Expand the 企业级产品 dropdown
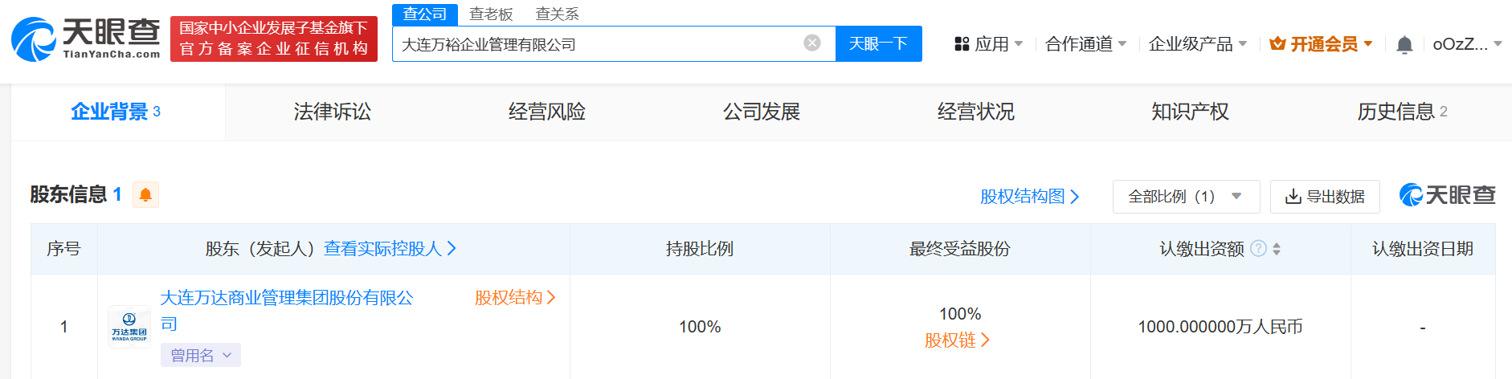 coord(1198,44)
